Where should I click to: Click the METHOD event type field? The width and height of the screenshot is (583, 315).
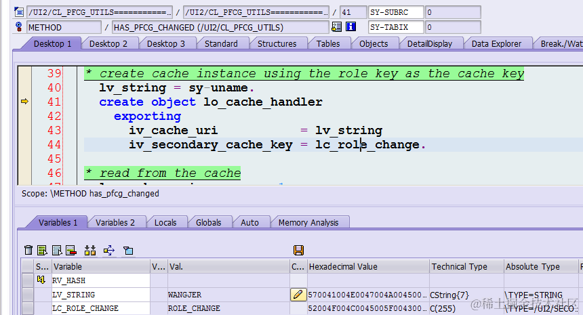point(64,27)
